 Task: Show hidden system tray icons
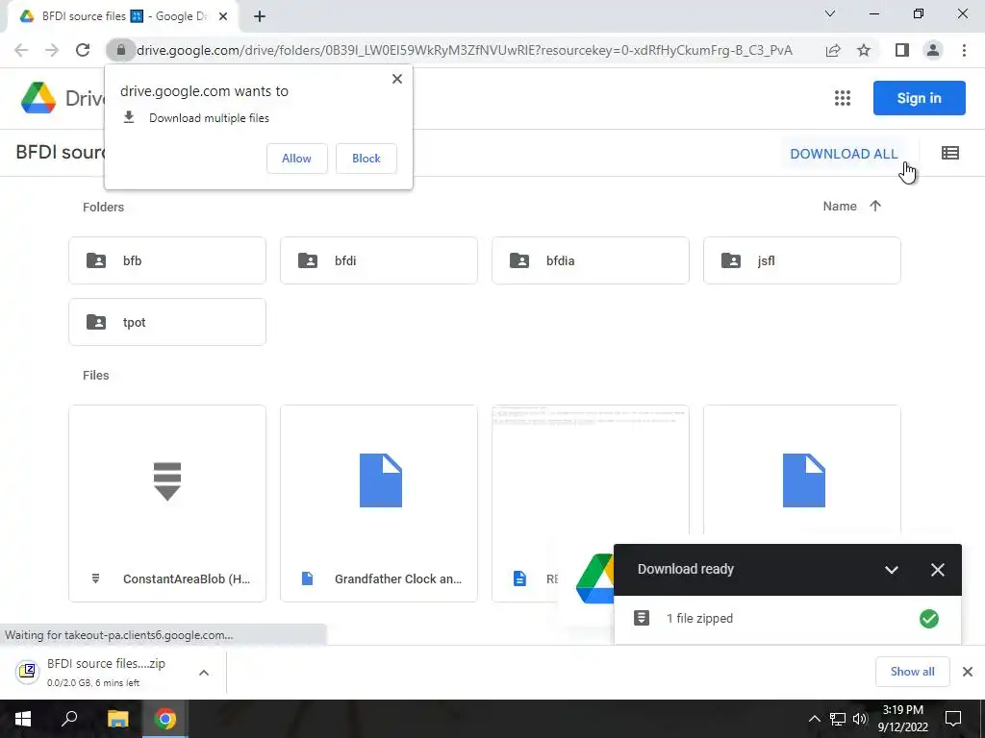pyautogui.click(x=814, y=719)
